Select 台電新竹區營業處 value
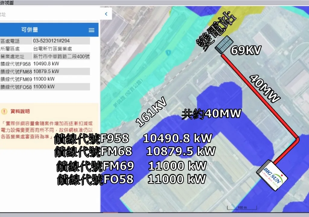309x217 pixels. click(x=52, y=49)
